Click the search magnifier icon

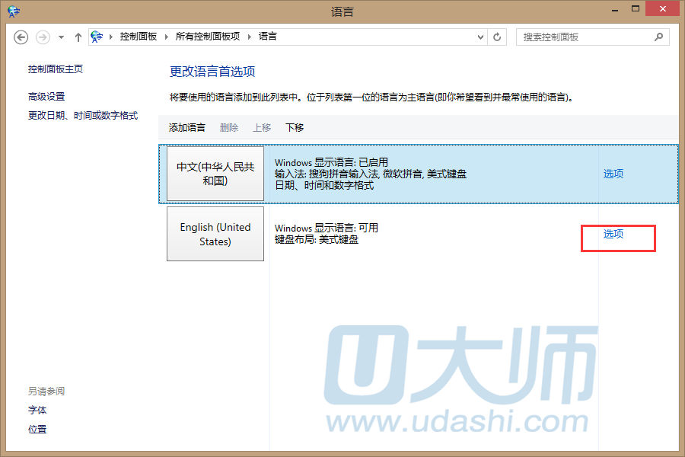pos(658,37)
